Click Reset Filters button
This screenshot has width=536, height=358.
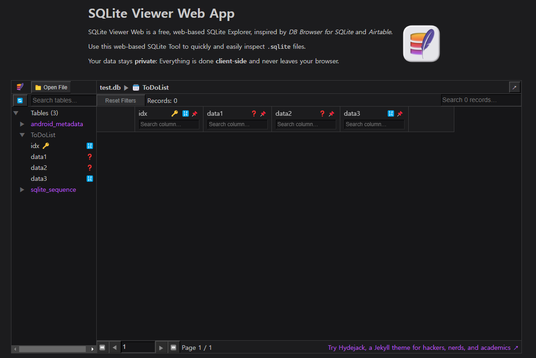(120, 100)
